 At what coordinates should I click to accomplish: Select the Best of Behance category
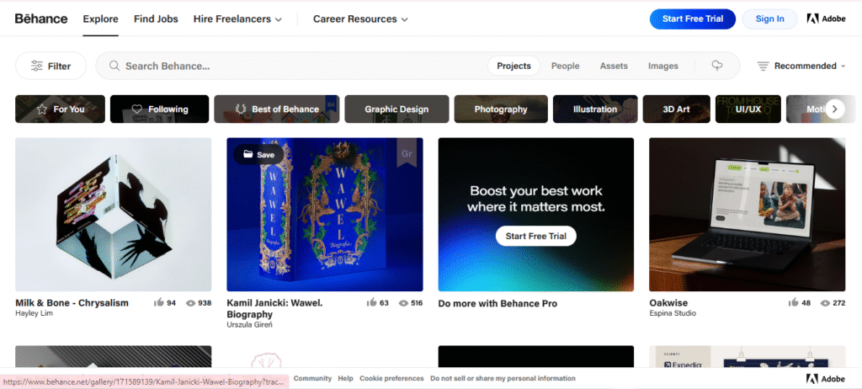pos(276,109)
